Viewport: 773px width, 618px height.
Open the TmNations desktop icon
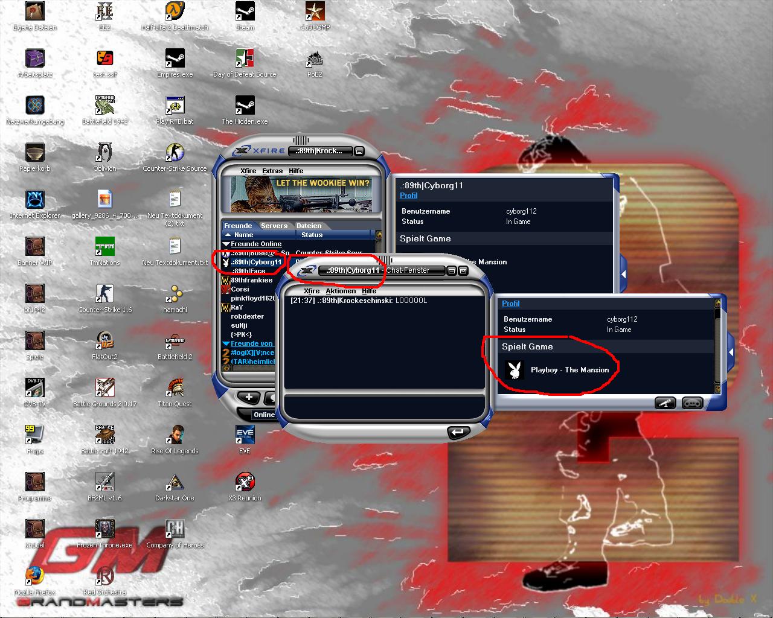[x=104, y=252]
